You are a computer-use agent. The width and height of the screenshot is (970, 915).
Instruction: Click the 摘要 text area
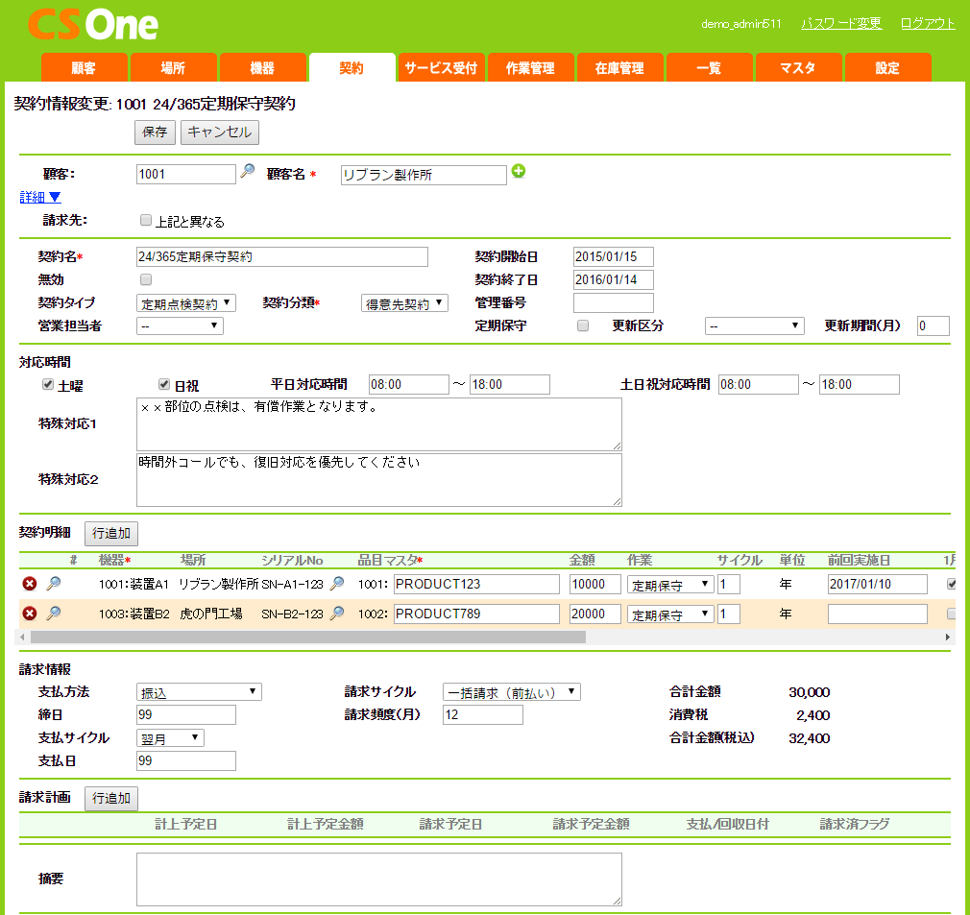click(379, 879)
